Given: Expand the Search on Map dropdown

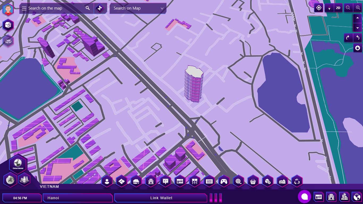Looking at the screenshot, I should (138, 8).
